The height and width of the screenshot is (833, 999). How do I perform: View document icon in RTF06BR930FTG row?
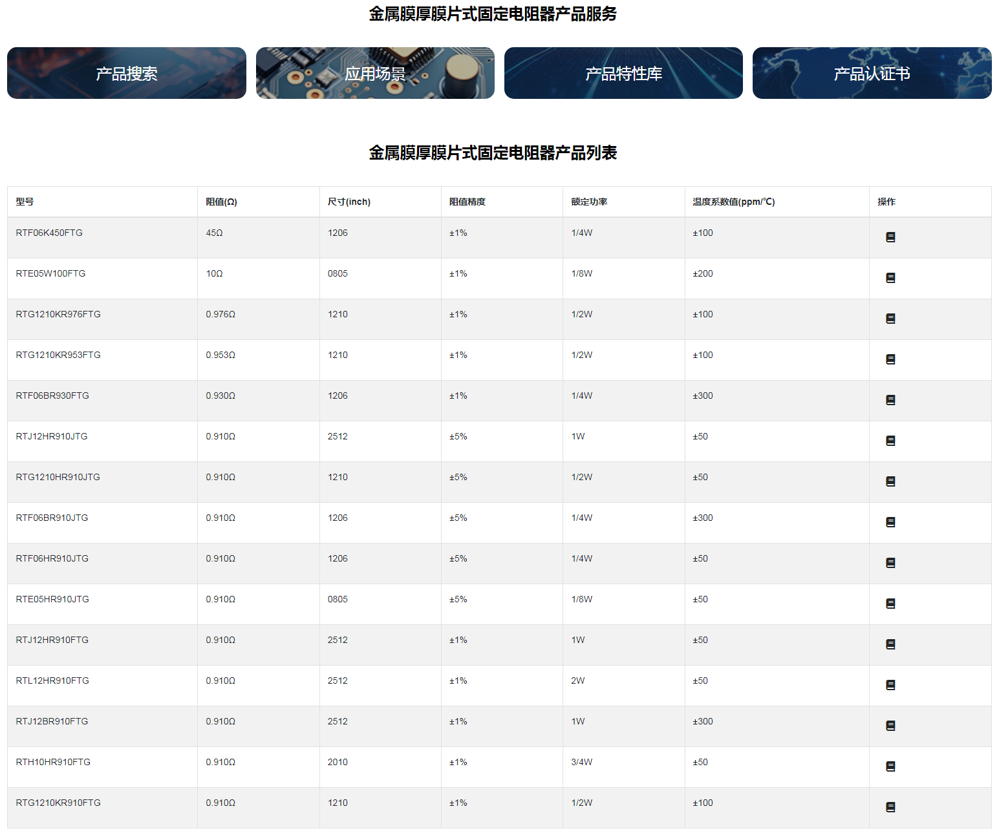coord(890,400)
